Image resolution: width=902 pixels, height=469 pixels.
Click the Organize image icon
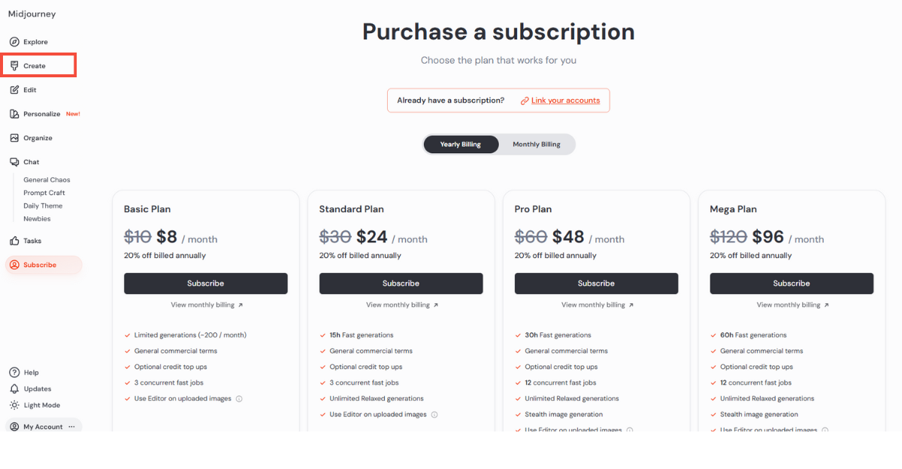(x=14, y=138)
